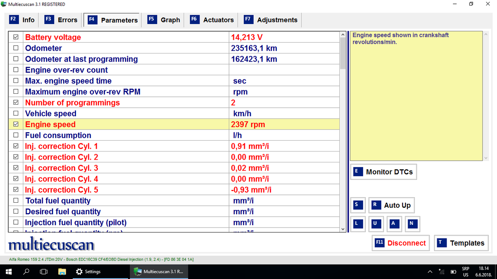
Task: Click the L button below Auto Up
Action: [x=358, y=224]
